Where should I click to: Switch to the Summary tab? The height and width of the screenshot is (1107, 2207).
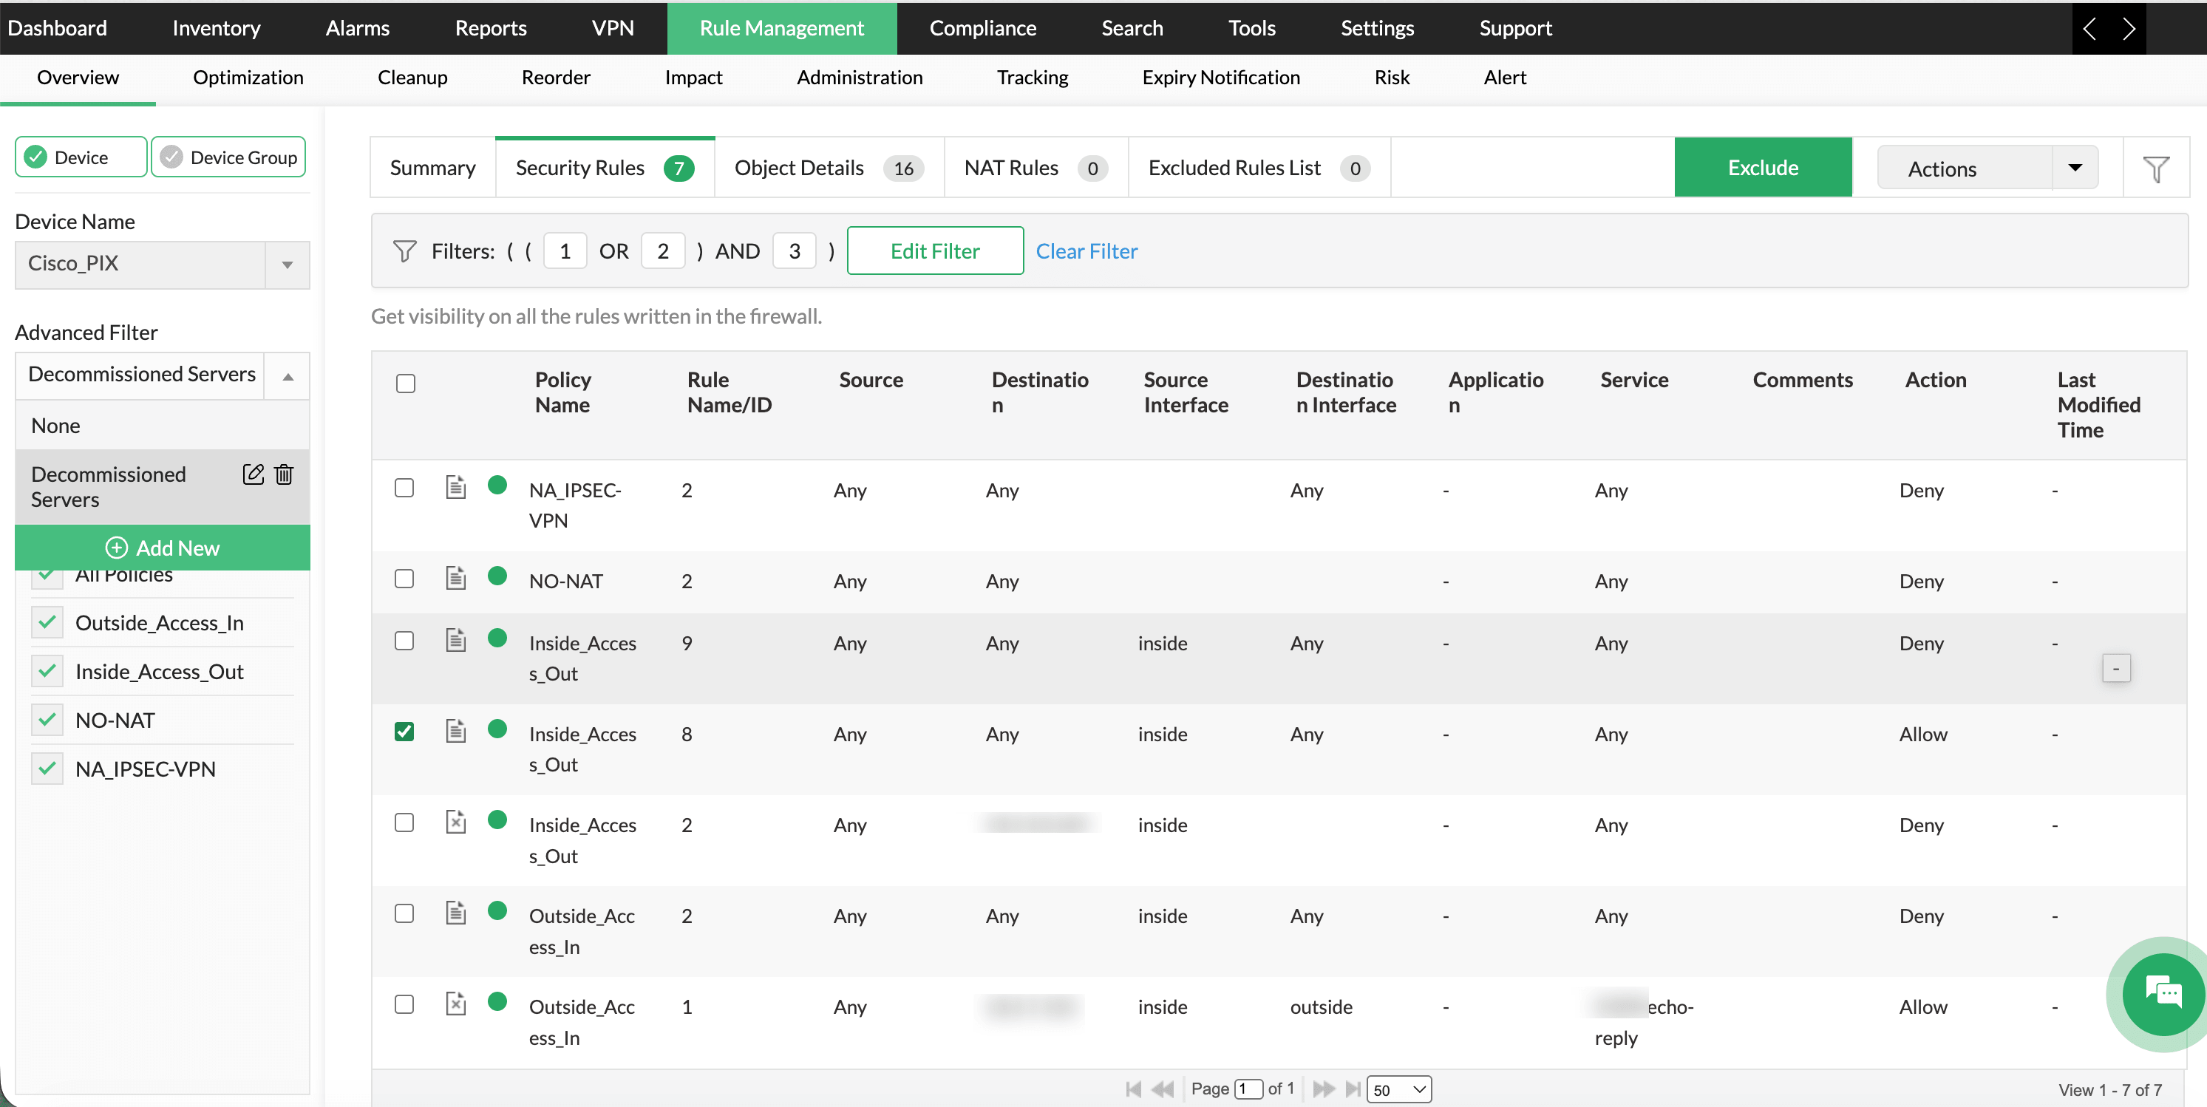tap(432, 168)
